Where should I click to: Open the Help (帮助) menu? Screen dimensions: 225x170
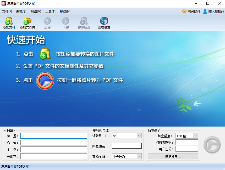[x=65, y=12]
